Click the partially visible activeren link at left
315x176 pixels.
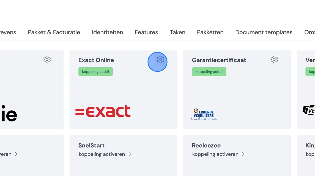[9, 154]
